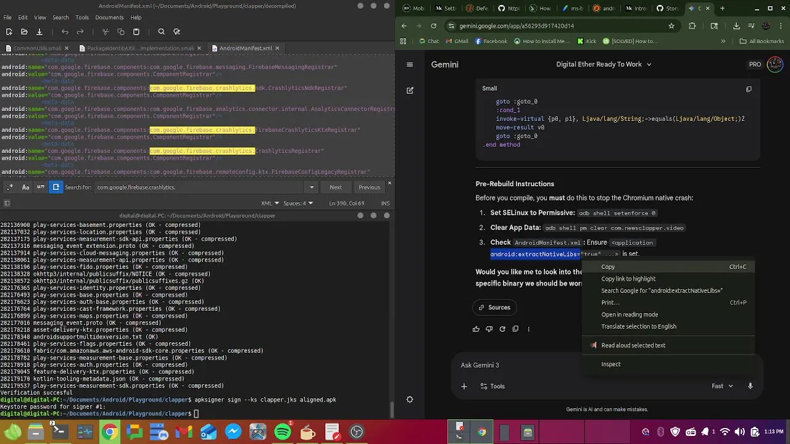This screenshot has height=444, width=790.
Task: Open the GMail bookmark
Action: pyautogui.click(x=455, y=41)
